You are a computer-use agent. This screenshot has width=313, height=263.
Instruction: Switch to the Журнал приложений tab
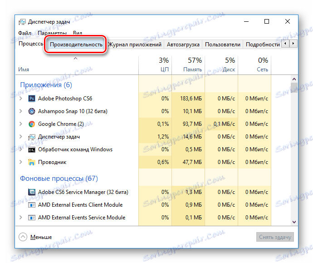pyautogui.click(x=135, y=45)
